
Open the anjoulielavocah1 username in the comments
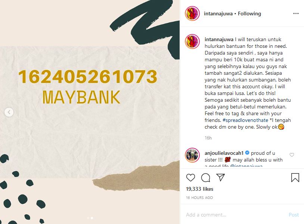[224, 153]
